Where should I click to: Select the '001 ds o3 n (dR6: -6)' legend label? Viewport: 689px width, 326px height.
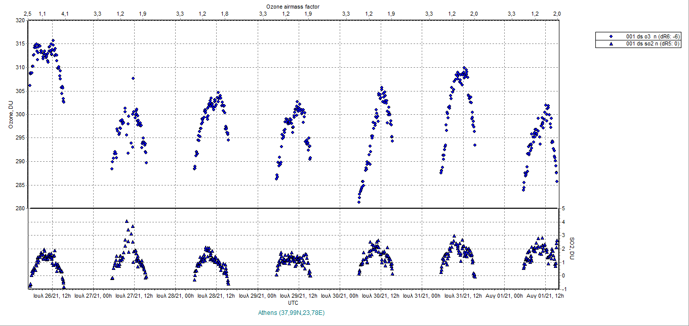pyautogui.click(x=653, y=36)
